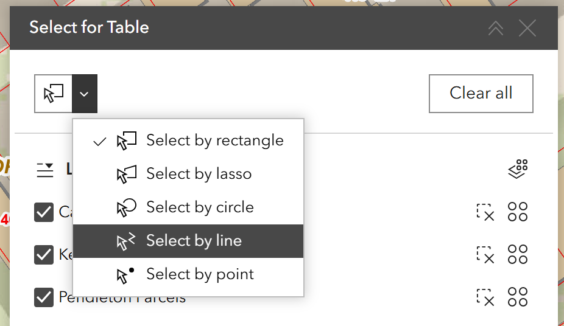Open the selection tool dropdown arrow
This screenshot has height=326, width=564.
point(85,94)
